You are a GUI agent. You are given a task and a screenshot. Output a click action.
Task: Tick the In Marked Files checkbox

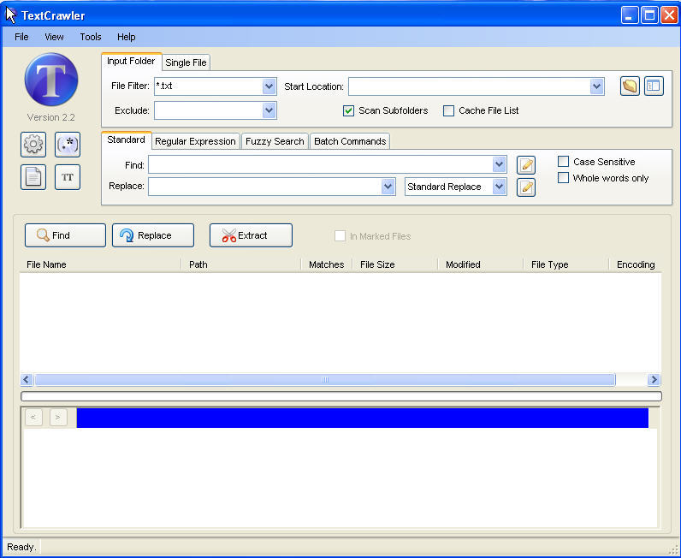[340, 236]
